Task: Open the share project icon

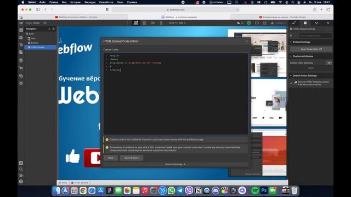Action: [265, 23]
